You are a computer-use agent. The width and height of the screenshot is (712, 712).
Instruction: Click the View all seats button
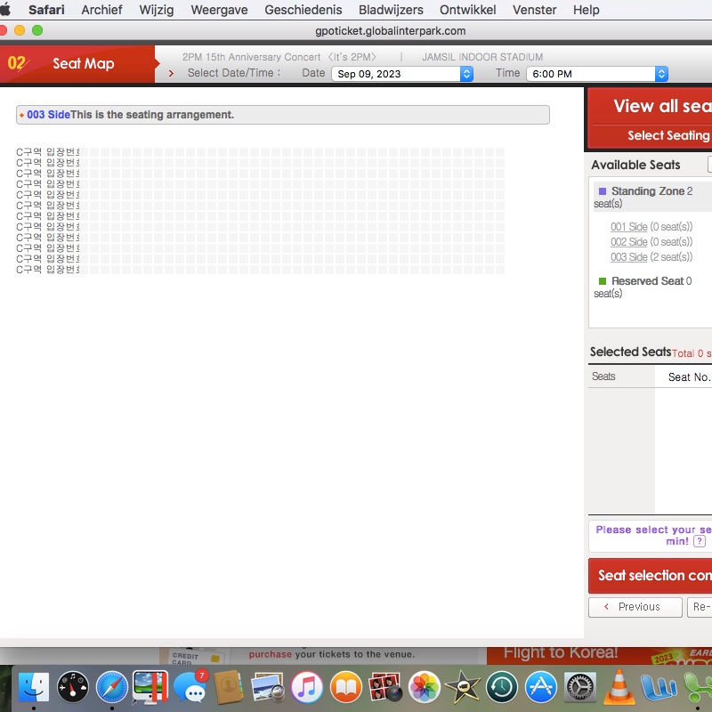click(x=662, y=106)
